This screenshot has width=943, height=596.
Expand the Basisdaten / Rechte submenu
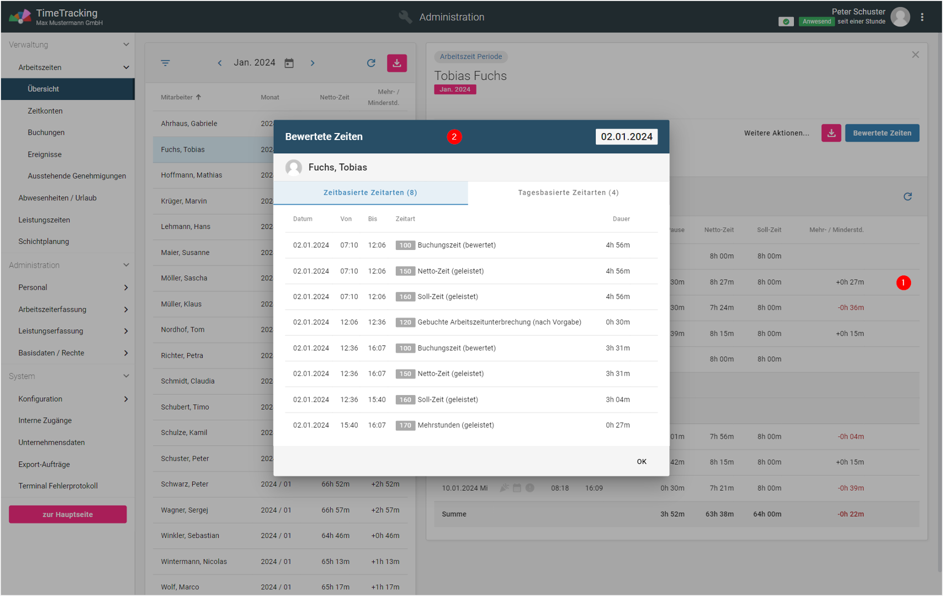tap(126, 353)
